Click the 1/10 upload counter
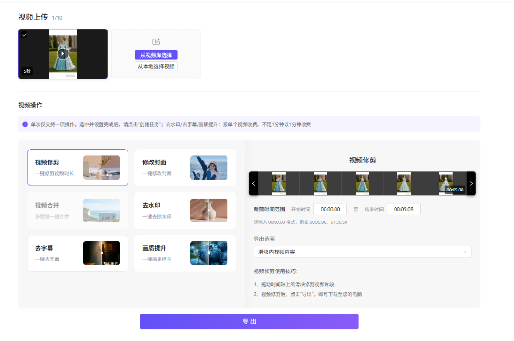514x341 pixels. (57, 18)
